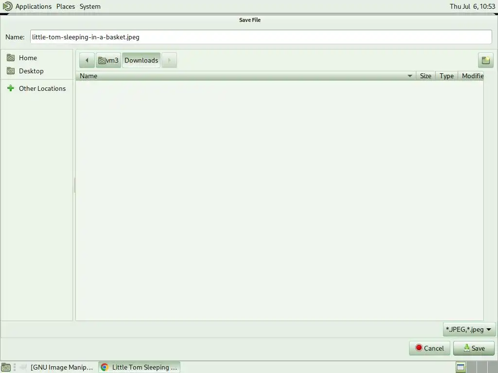Open Other Locations in sidebar

tap(36, 88)
